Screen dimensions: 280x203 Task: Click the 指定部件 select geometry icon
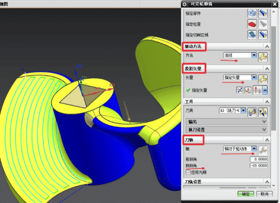coord(252,14)
